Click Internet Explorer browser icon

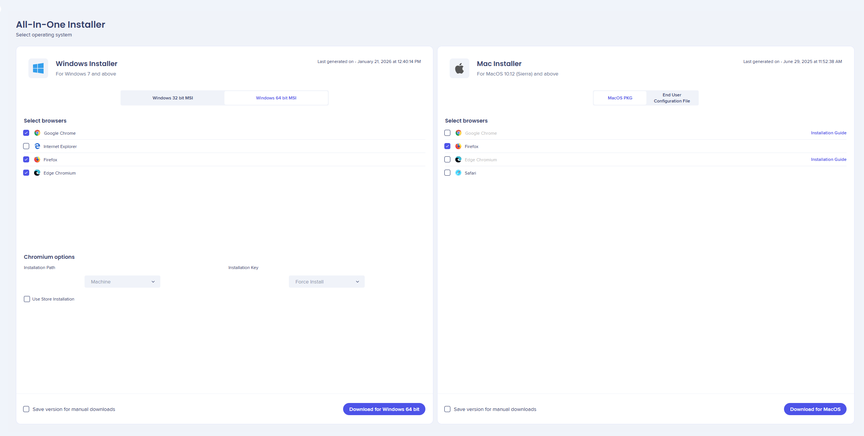pos(37,146)
